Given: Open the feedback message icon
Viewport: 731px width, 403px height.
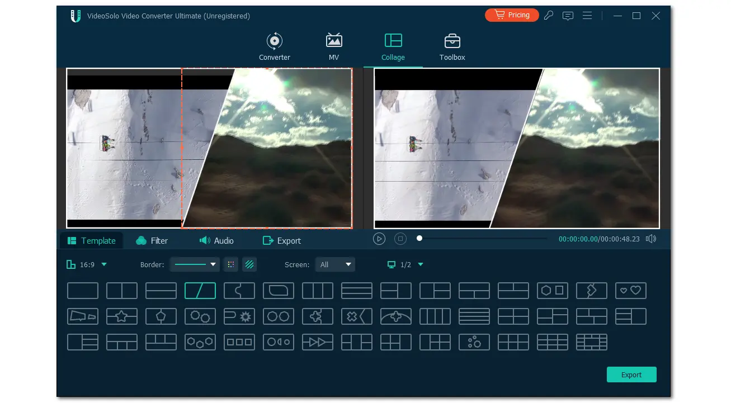Looking at the screenshot, I should click(568, 16).
